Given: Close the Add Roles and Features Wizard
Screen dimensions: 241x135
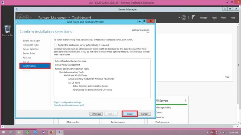Looking at the screenshot, I should click(x=151, y=21).
